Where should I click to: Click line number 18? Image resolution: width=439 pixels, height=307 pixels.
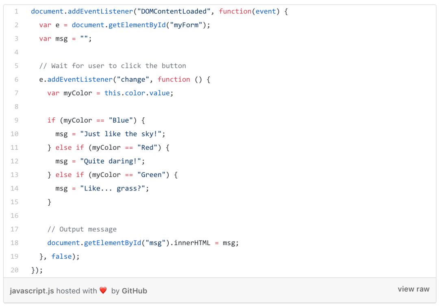pos(14,243)
